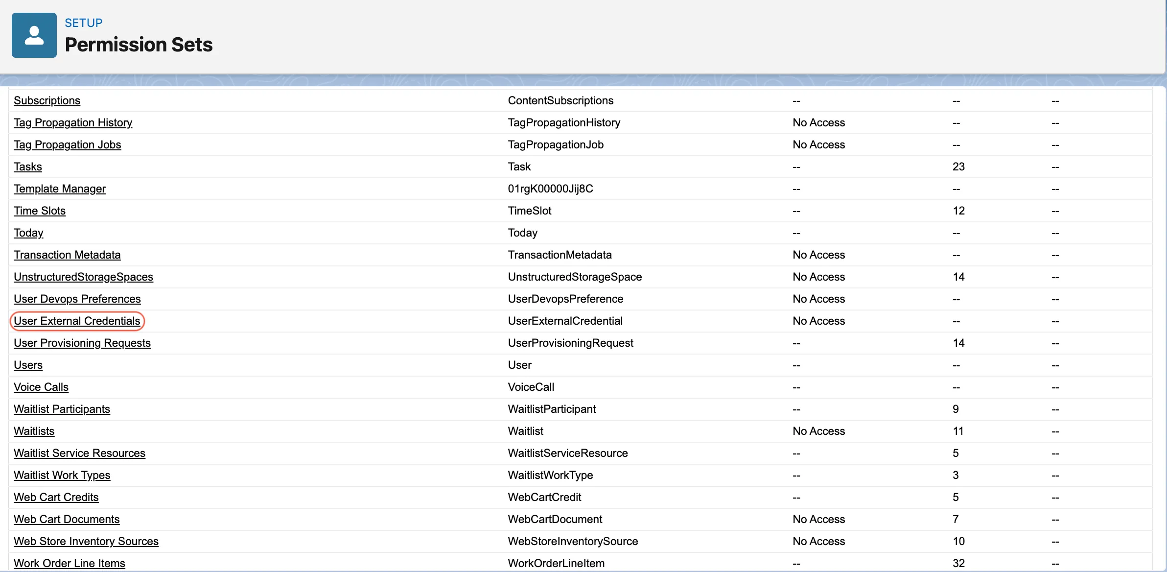Screen dimensions: 1167x572
Task: Click the value 12 in Time Slots row
Action: tap(958, 211)
